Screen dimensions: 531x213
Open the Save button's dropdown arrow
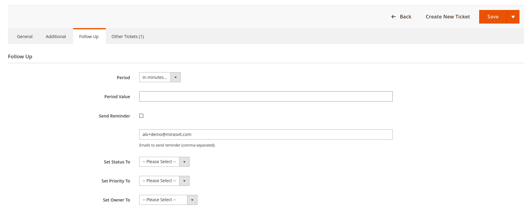(513, 17)
